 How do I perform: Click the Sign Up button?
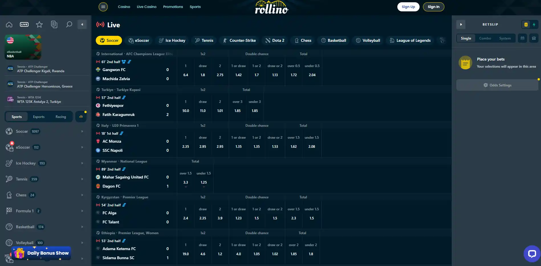[408, 7]
